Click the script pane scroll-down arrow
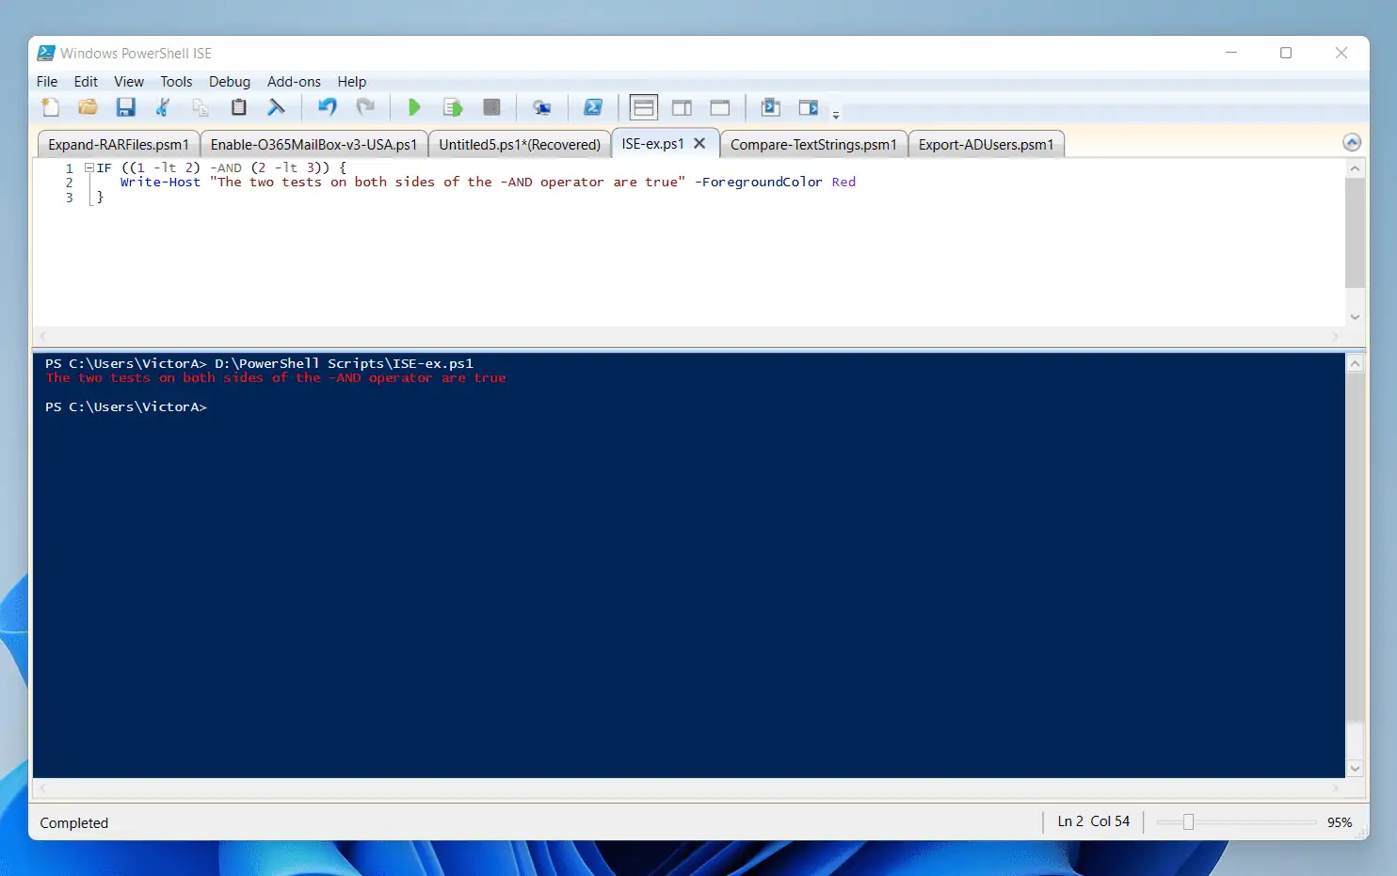The image size is (1397, 876). [x=1355, y=317]
